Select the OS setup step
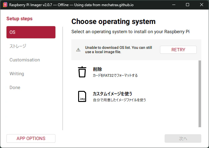209x148 pixels. coord(31,32)
